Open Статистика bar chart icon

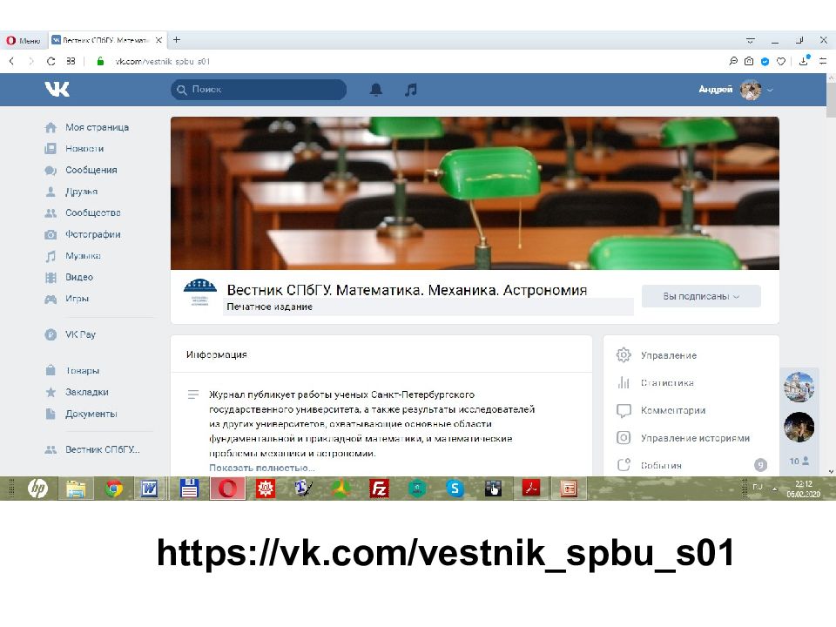tap(624, 382)
